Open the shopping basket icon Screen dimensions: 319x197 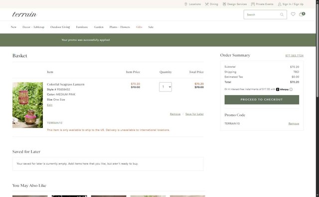coord(302,14)
